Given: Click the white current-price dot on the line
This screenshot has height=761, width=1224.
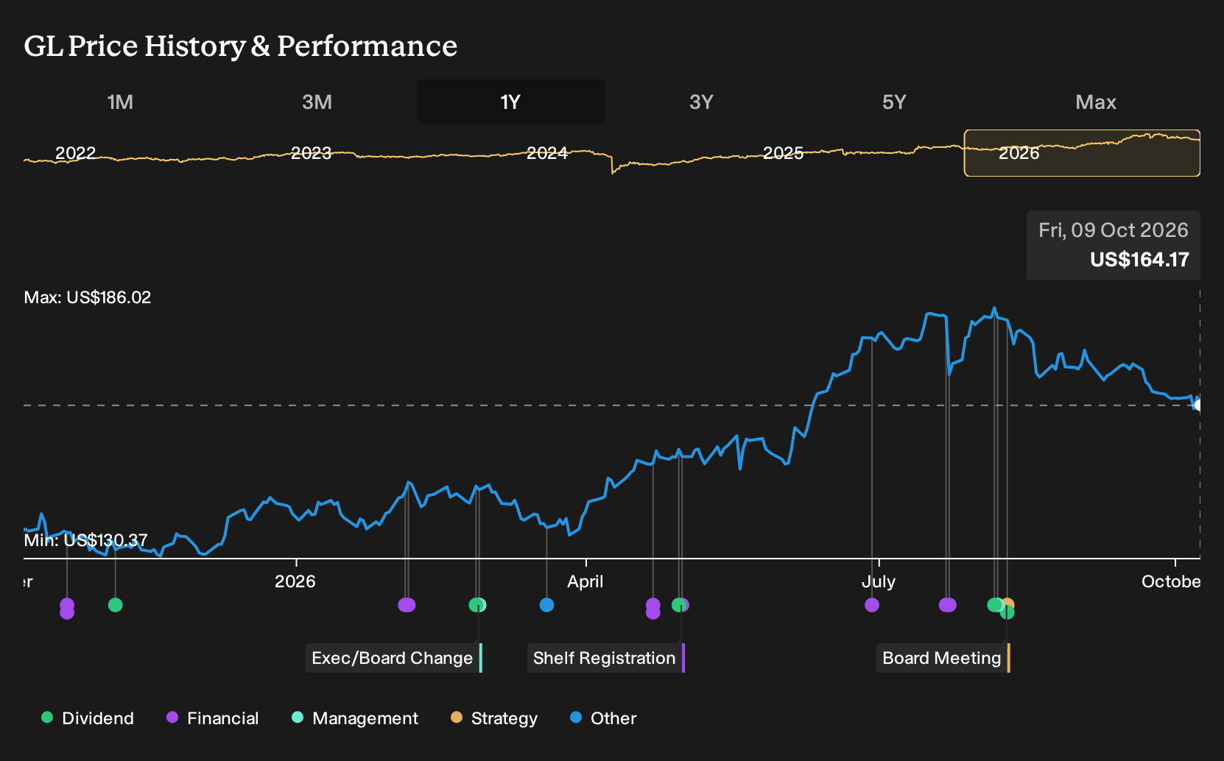Looking at the screenshot, I should 1197,405.
